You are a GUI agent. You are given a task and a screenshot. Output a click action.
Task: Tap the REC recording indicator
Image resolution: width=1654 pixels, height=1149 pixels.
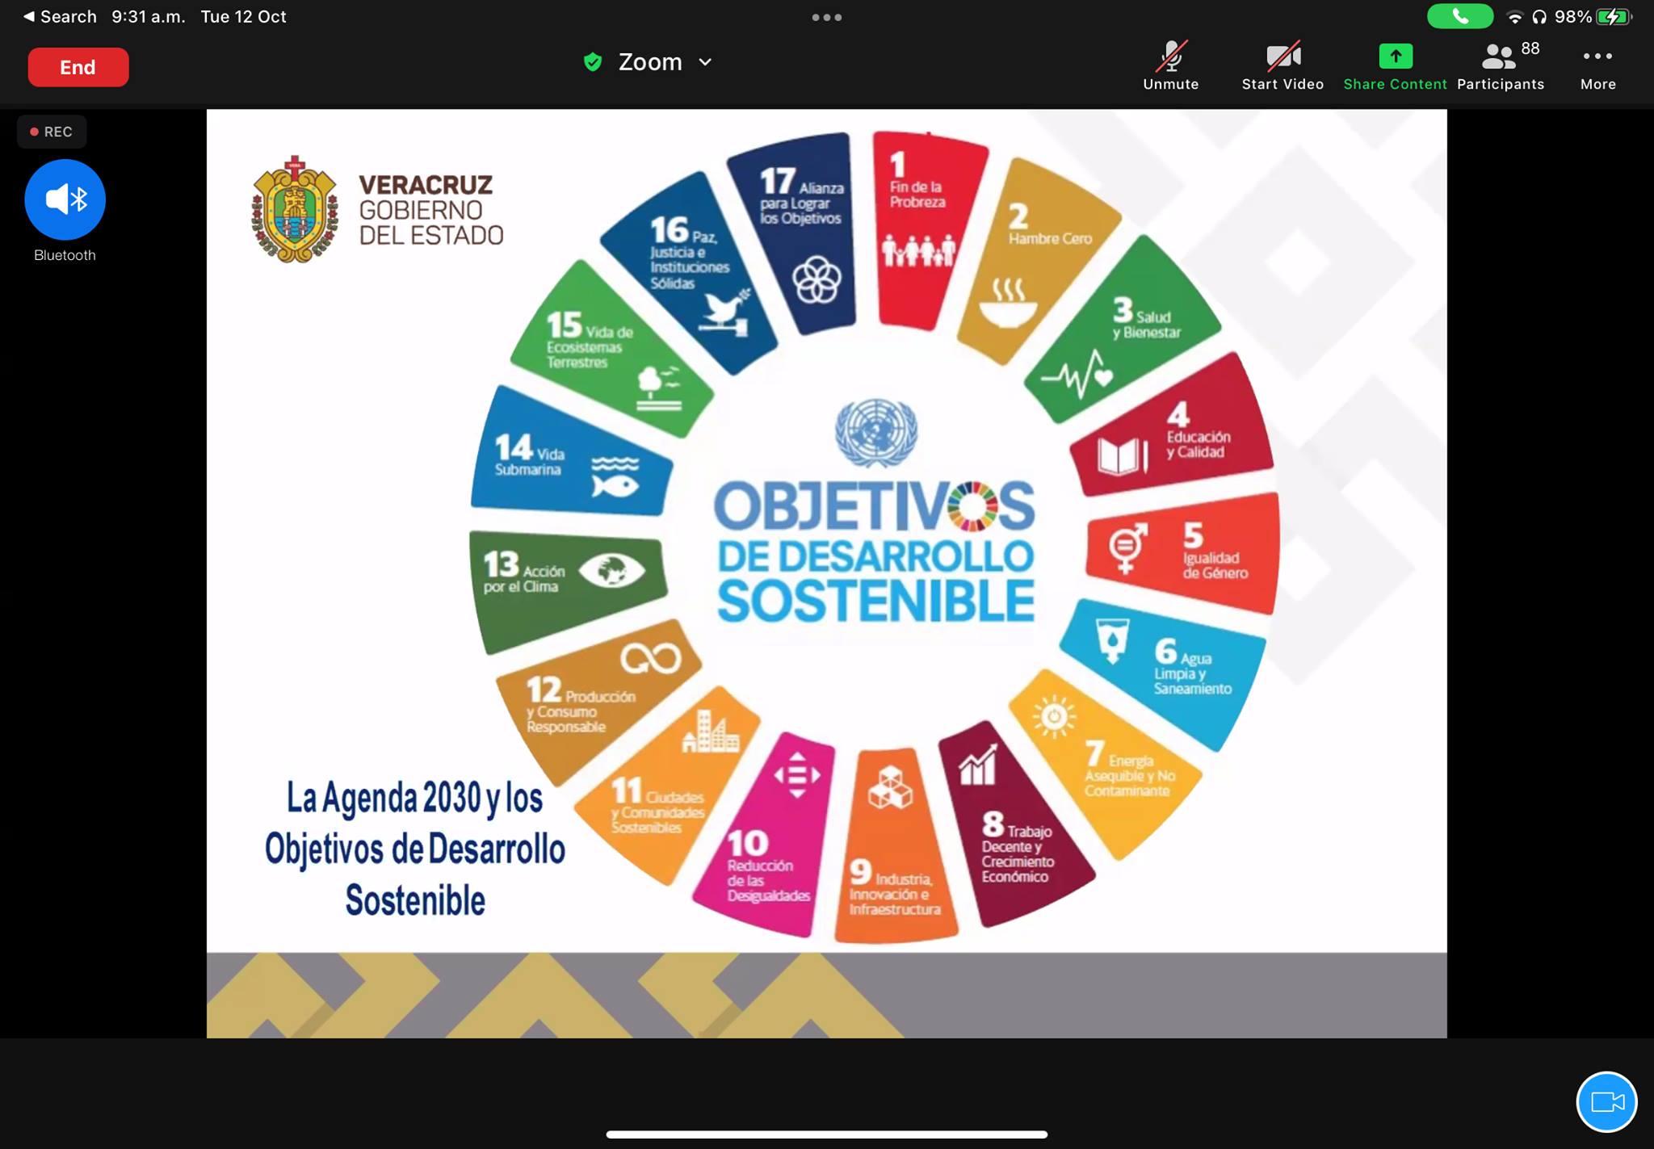(52, 132)
